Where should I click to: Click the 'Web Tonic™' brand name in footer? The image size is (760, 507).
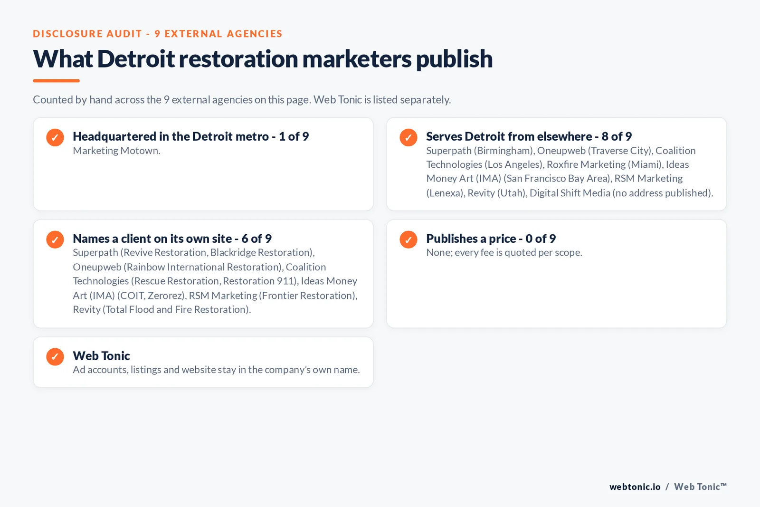tap(701, 487)
